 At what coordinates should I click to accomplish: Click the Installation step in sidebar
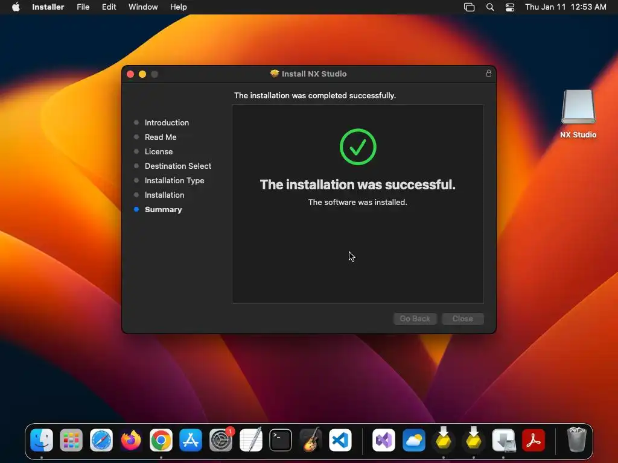[164, 195]
